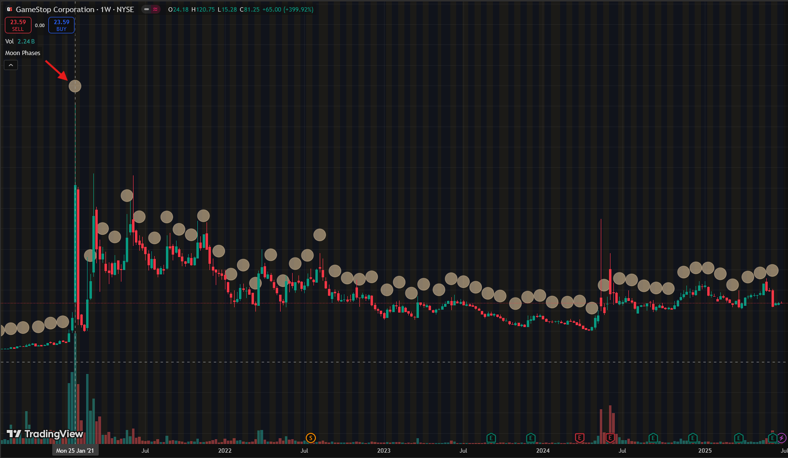The height and width of the screenshot is (458, 788).
Task: Click the topmost moon phase marker at January 2021
Action: (75, 86)
